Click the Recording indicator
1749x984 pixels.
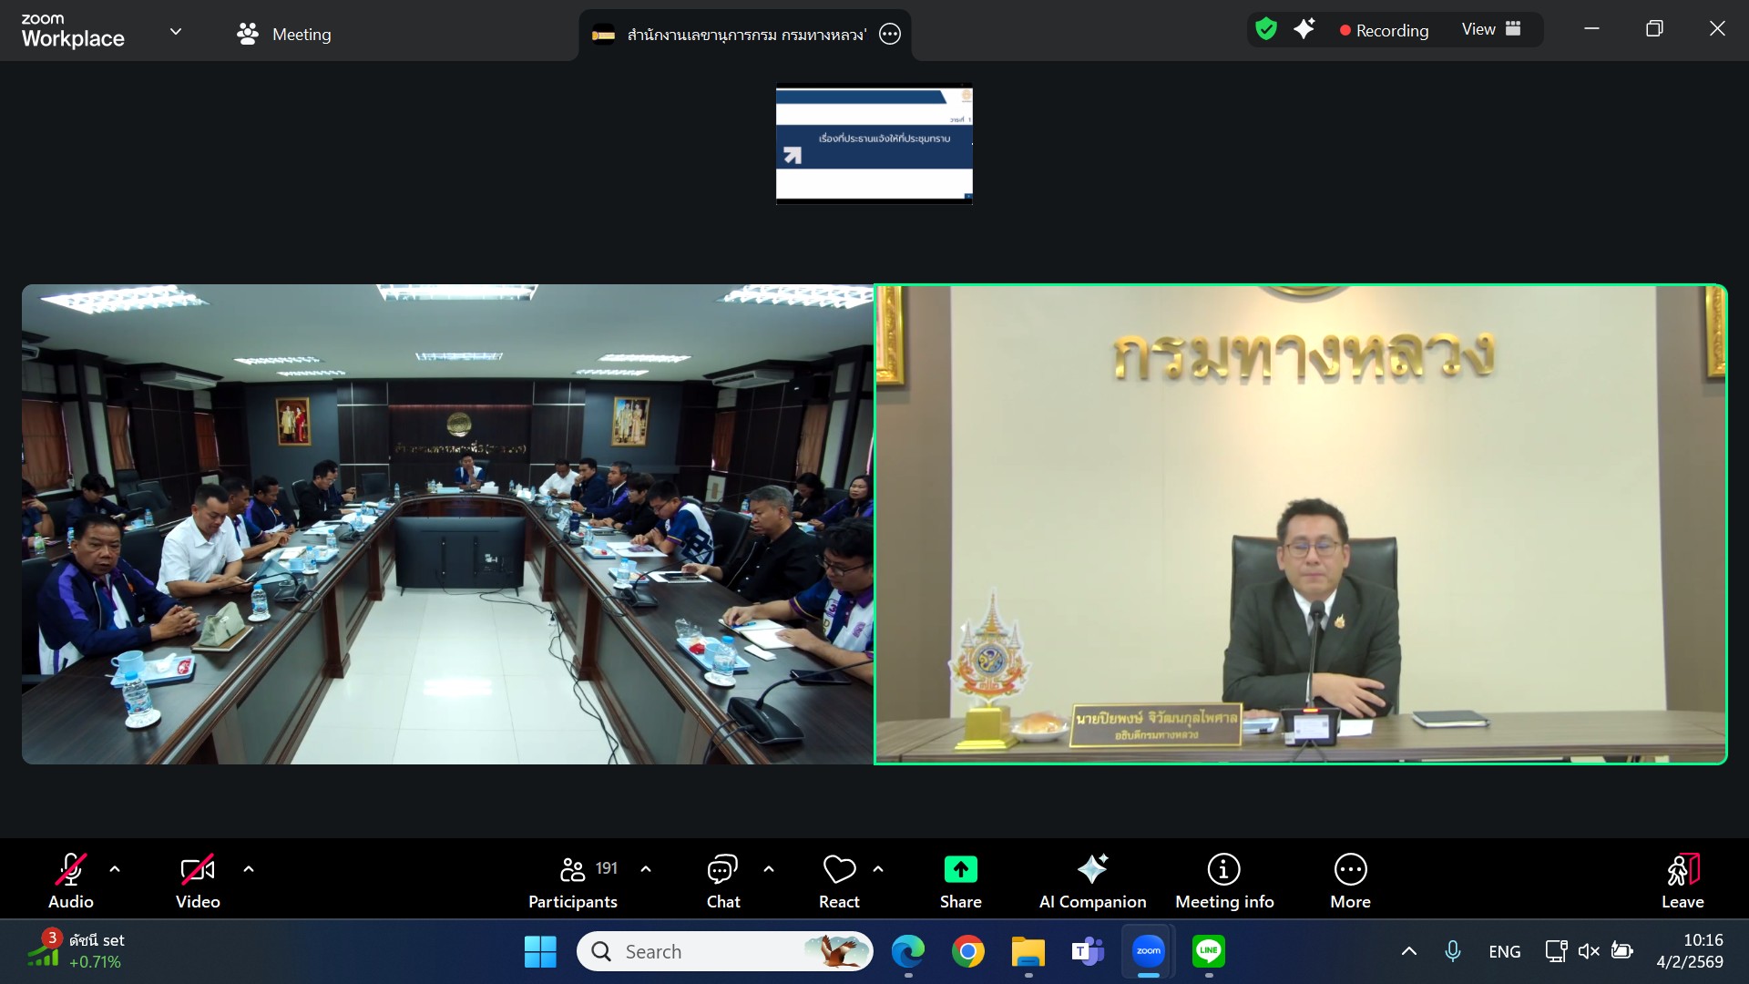click(1384, 30)
